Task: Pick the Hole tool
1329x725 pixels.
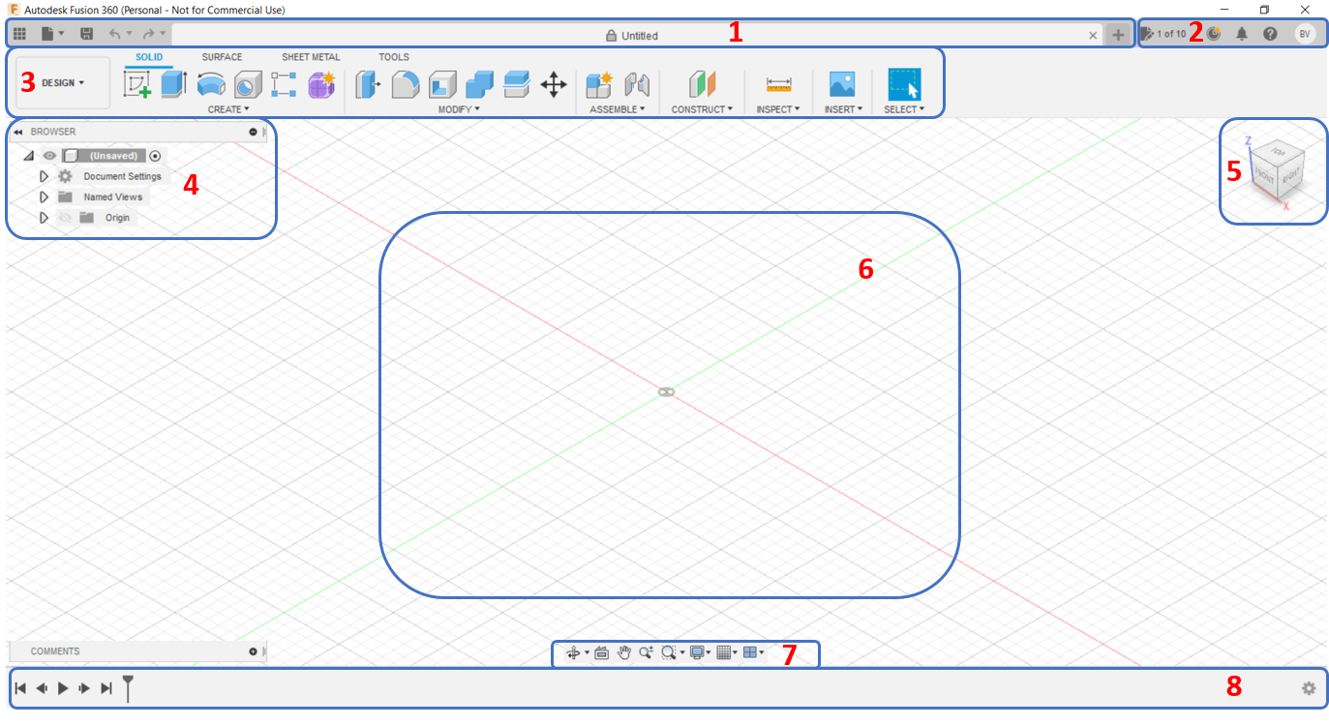Action: point(248,85)
